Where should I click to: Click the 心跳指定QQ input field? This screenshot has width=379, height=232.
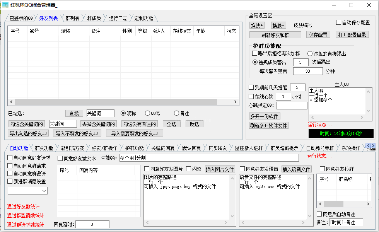point(292,106)
